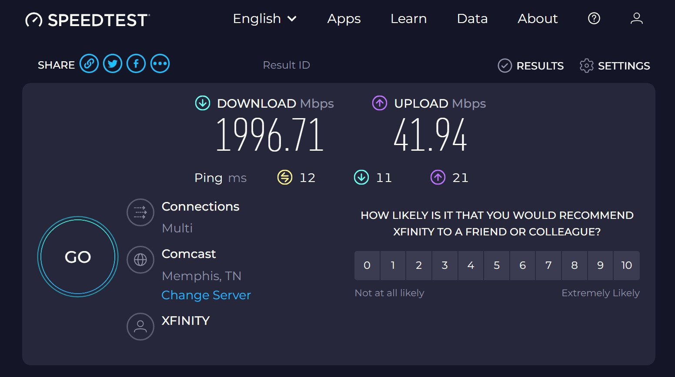Screen dimensions: 675x377
Task: Click the Memphis, TN server location
Action: (x=201, y=276)
